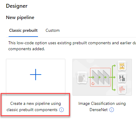Click the red dotted model box

tap(100, 77)
